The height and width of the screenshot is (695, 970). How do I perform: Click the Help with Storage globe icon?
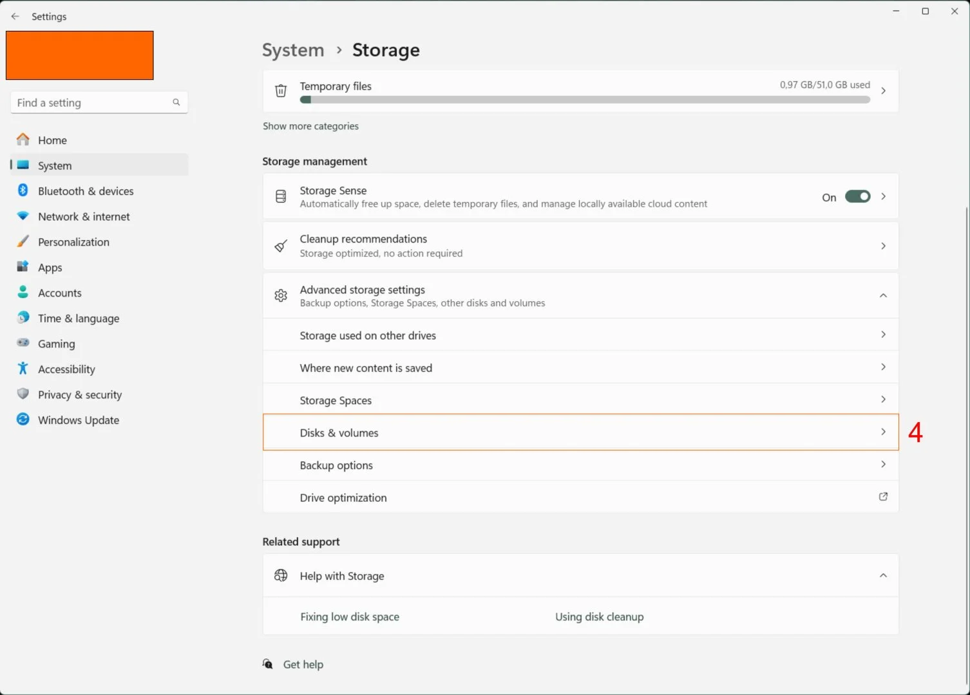pos(281,575)
